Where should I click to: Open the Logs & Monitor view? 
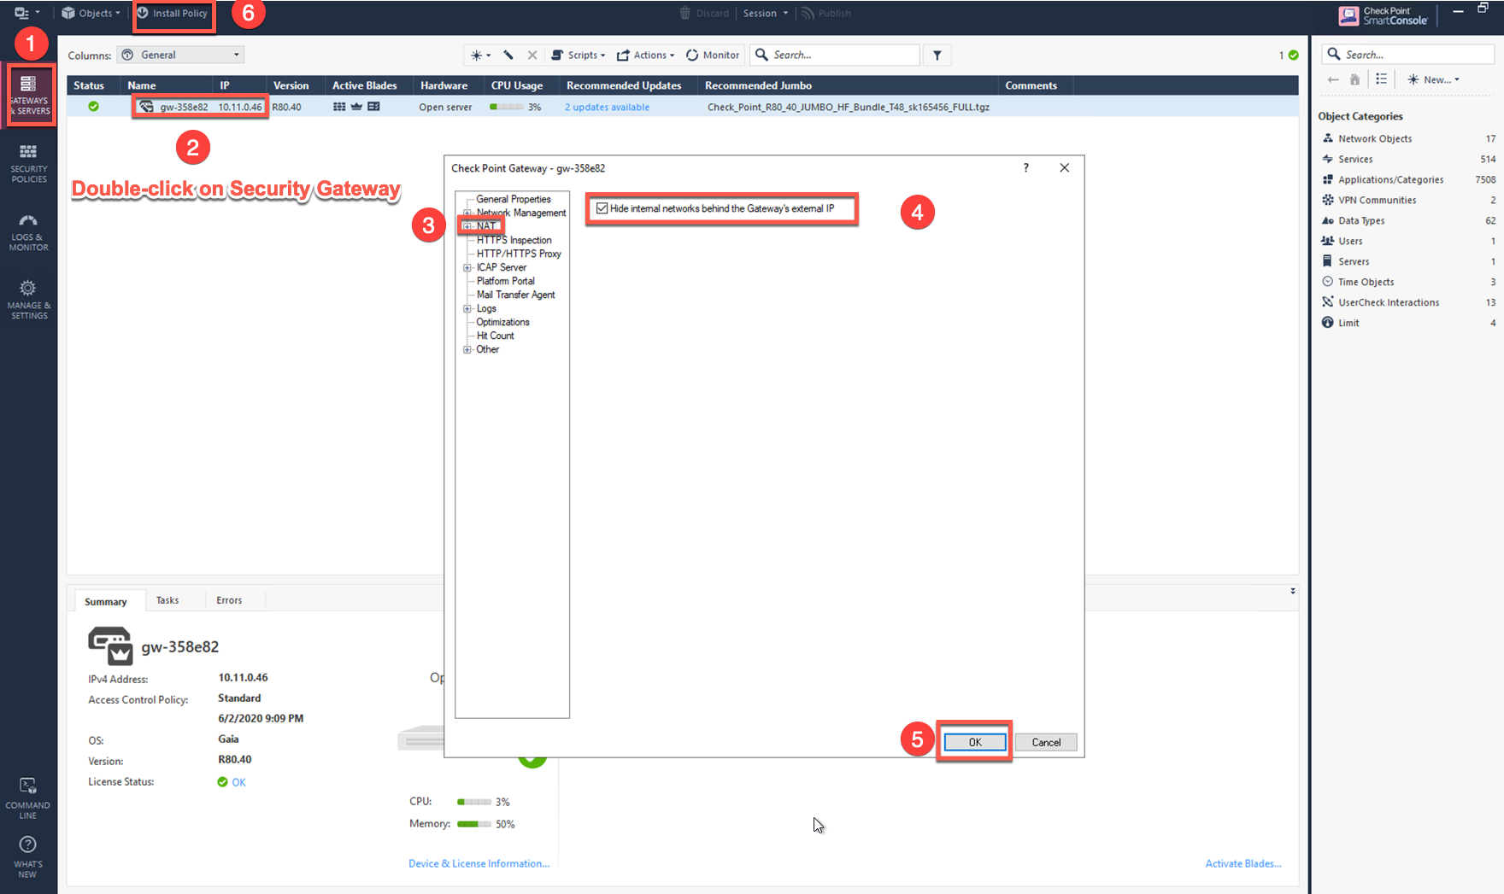[x=29, y=232]
